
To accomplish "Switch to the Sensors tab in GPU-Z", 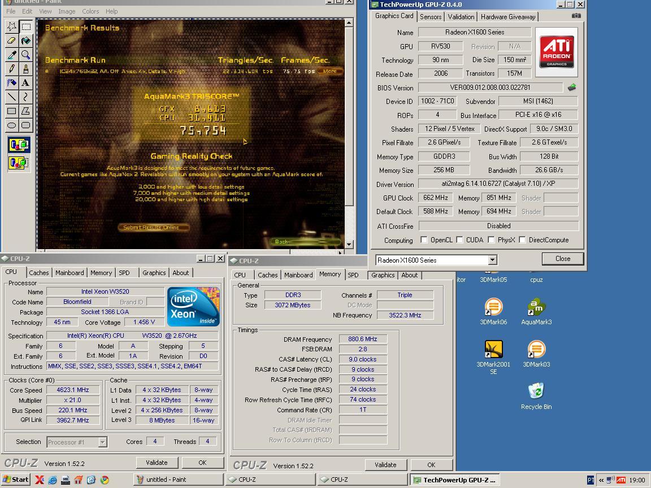I will [431, 16].
